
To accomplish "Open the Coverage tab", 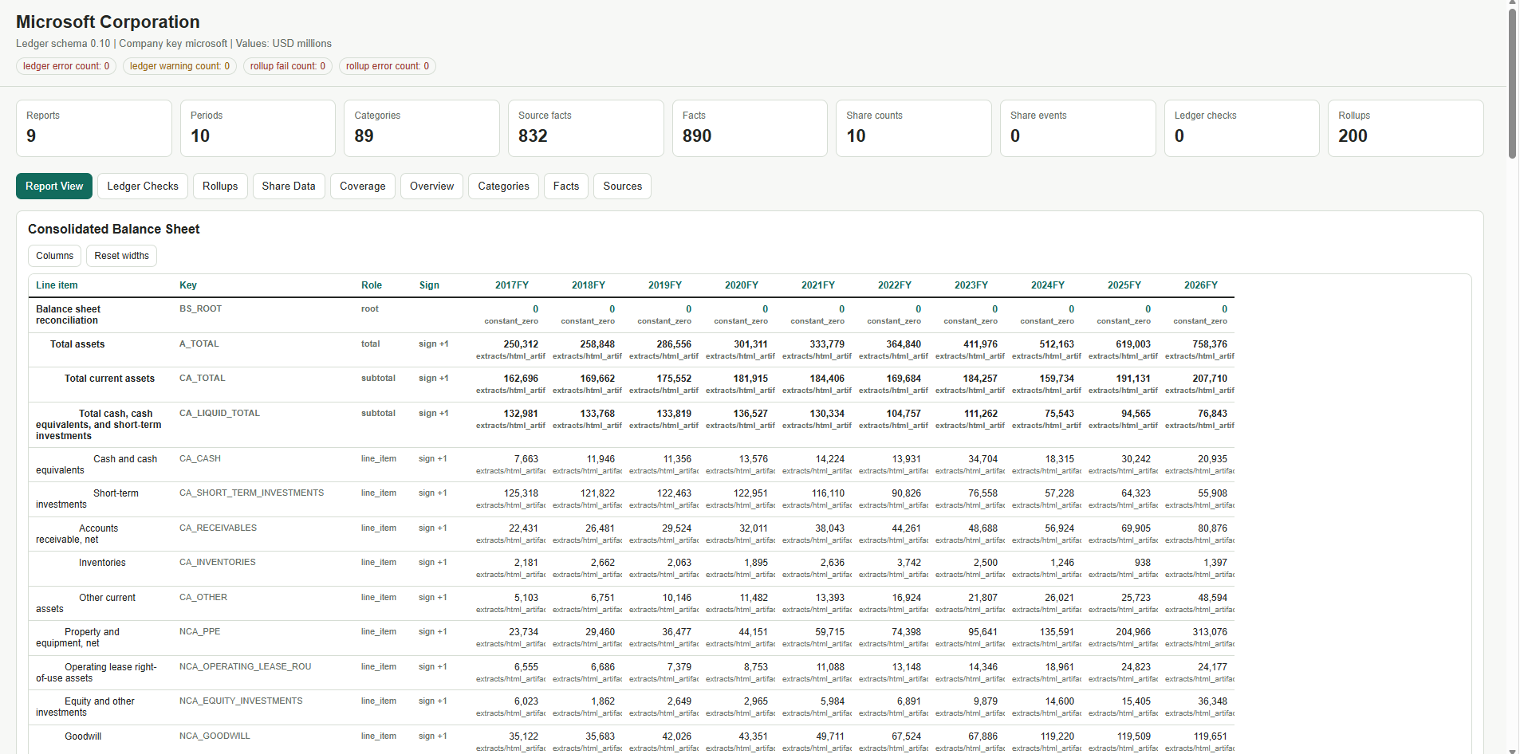I will pyautogui.click(x=363, y=186).
